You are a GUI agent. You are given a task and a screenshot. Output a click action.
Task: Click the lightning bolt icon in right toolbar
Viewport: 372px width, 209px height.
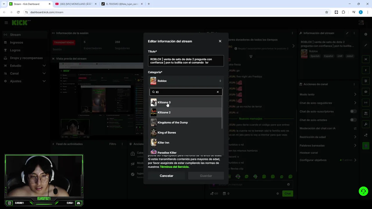pyautogui.click(x=366, y=70)
